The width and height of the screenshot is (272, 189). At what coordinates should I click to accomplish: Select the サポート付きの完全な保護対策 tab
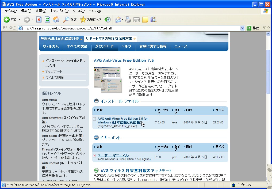(x=110, y=39)
